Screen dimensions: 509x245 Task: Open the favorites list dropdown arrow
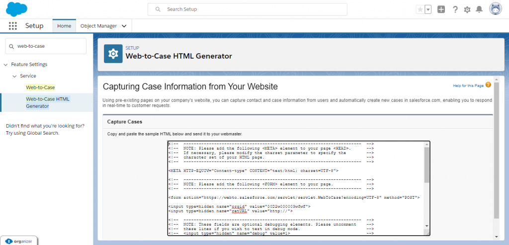click(428, 9)
